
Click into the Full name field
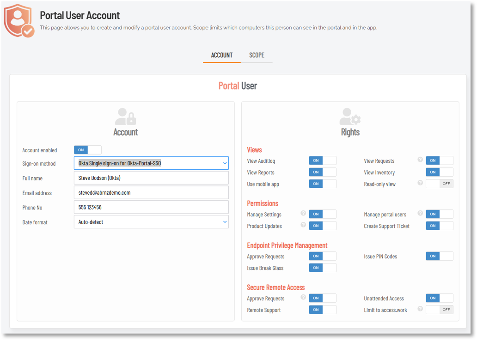(151, 178)
